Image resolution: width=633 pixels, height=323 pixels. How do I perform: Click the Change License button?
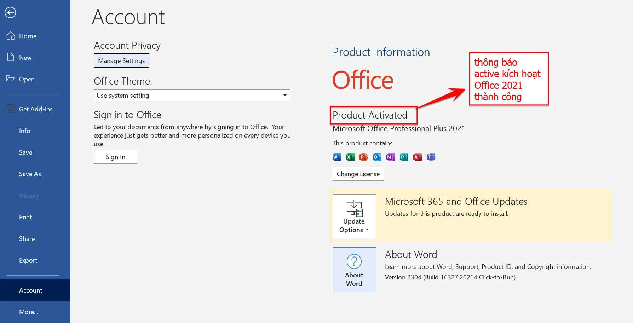[x=358, y=174]
